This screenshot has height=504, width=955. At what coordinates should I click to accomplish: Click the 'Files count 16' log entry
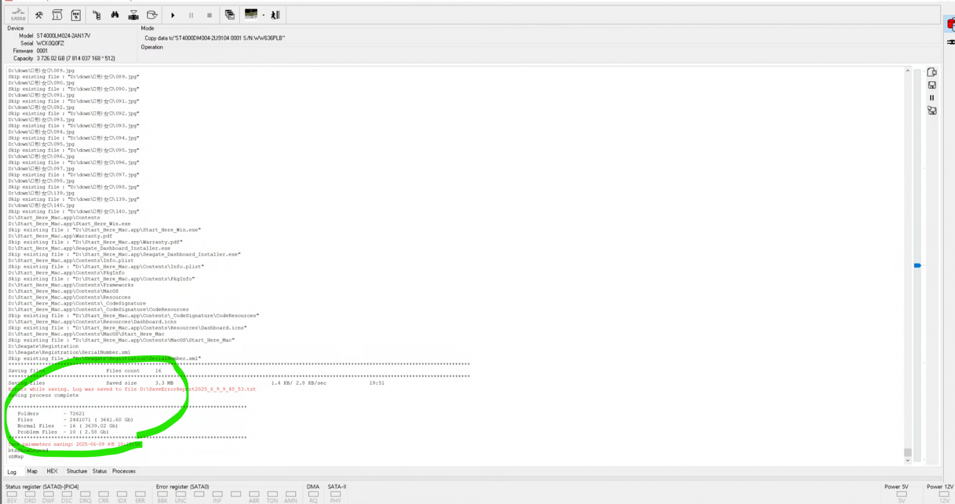pos(134,371)
